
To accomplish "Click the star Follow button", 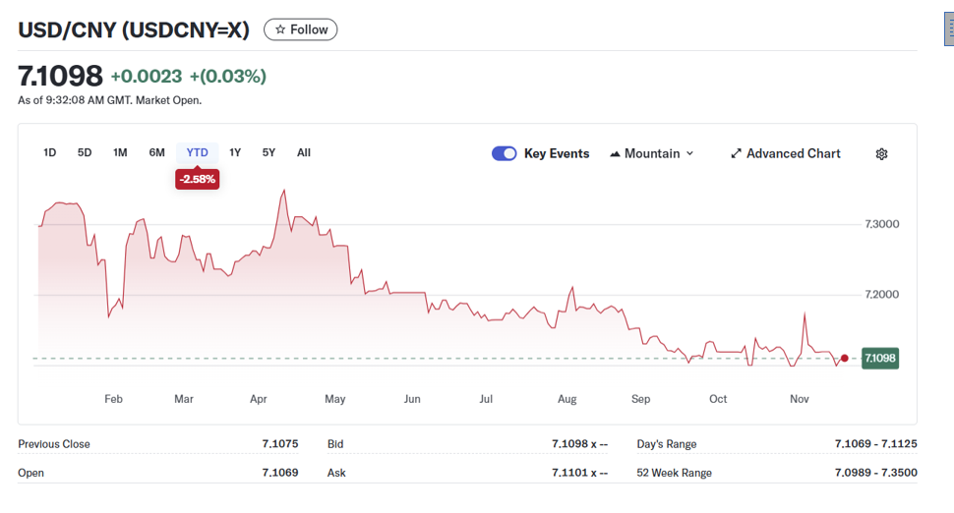I will coord(300,29).
